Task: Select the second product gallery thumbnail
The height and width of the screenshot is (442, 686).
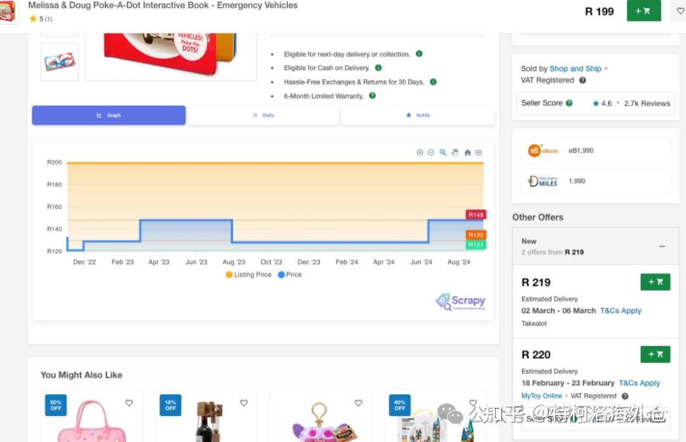Action: point(60,62)
